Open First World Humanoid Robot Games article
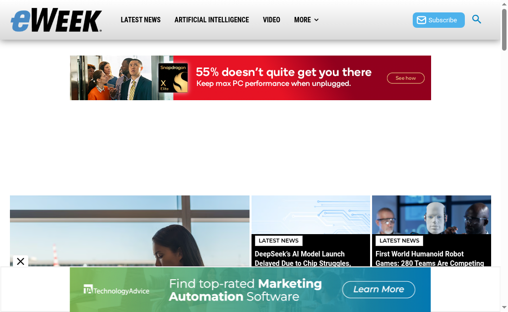 click(x=429, y=258)
